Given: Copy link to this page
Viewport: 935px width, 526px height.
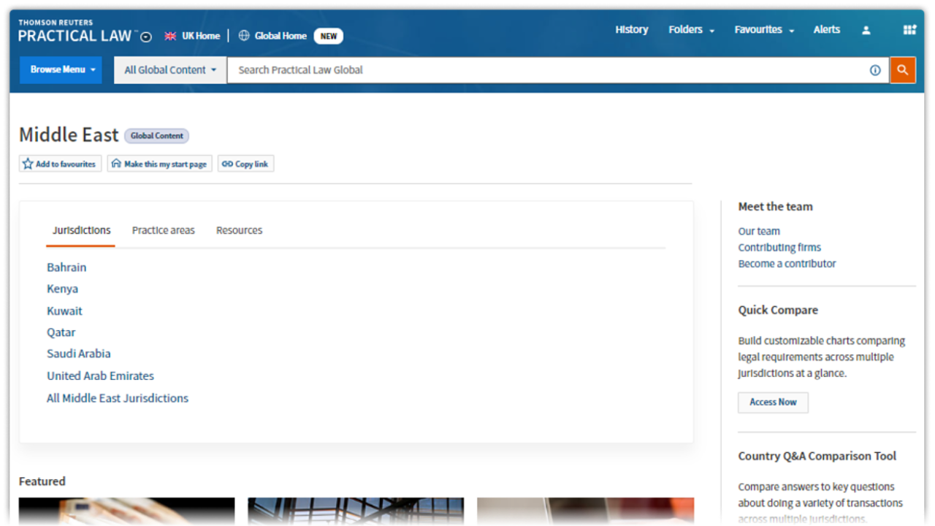Looking at the screenshot, I should point(245,164).
